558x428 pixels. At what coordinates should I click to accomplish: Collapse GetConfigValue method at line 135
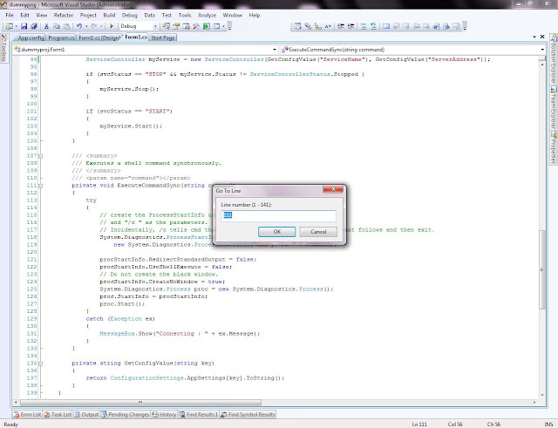pos(41,363)
